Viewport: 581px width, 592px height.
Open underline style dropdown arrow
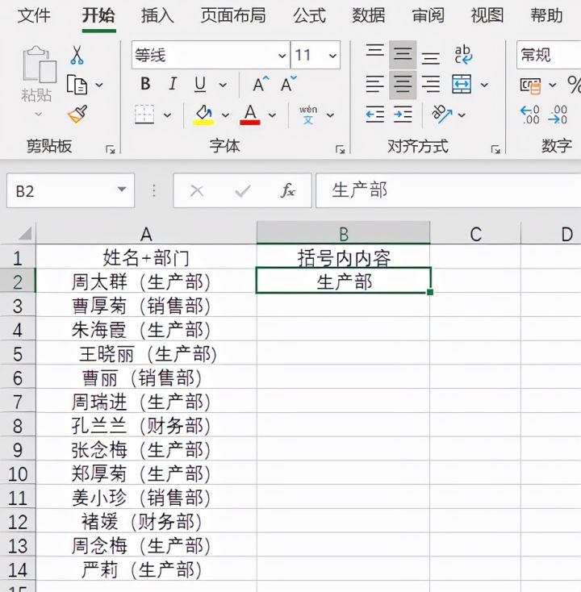pos(223,85)
